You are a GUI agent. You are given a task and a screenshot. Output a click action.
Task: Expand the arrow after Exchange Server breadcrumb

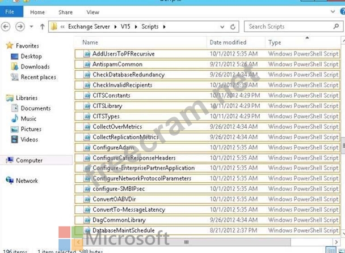point(116,27)
